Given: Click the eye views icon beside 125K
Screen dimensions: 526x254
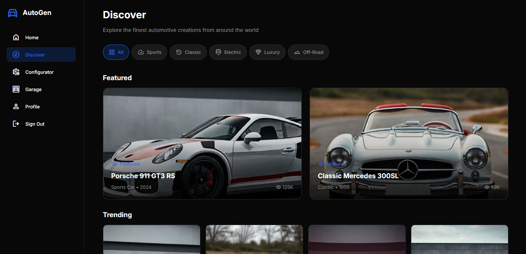Looking at the screenshot, I should [278, 187].
